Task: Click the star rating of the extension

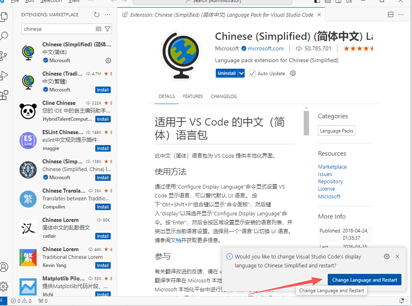Action: point(358,48)
